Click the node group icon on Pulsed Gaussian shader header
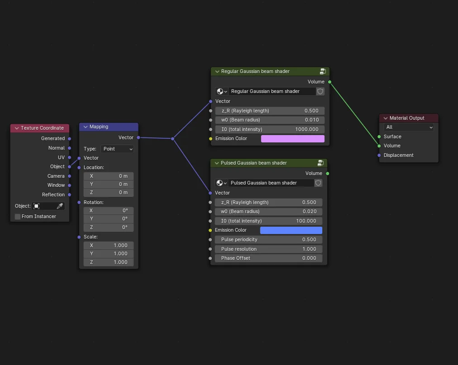Viewport: 458px width, 365px height. (x=321, y=163)
